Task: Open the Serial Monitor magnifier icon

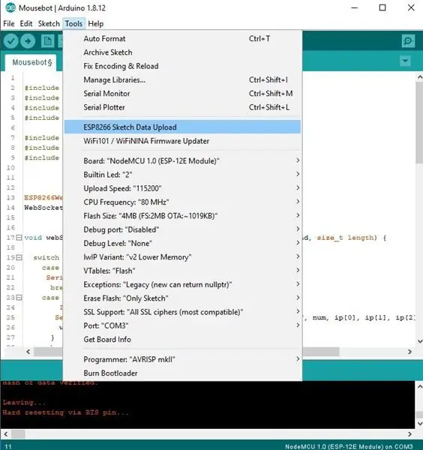Action: click(x=408, y=41)
